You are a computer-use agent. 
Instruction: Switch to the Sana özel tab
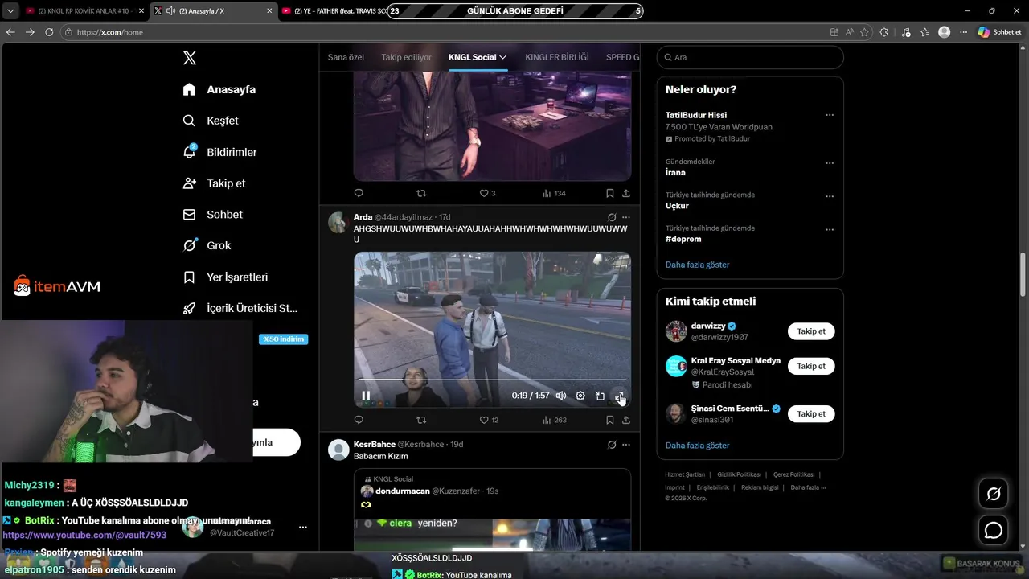click(346, 57)
